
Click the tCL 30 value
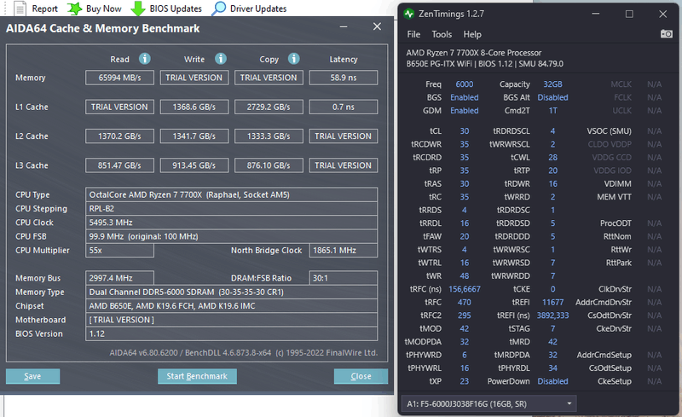click(x=464, y=131)
